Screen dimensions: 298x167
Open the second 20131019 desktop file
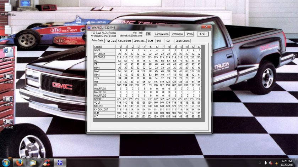[8, 31]
